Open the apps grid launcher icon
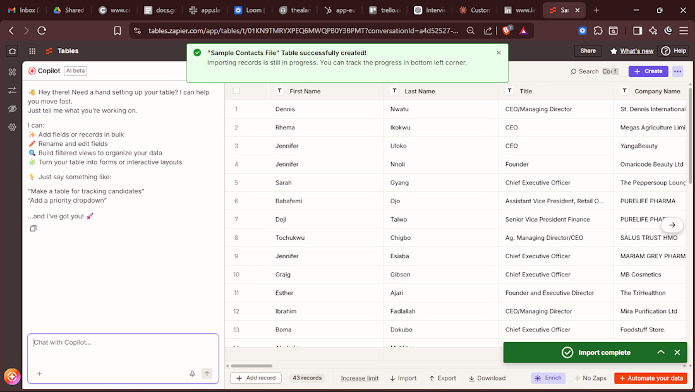 32,51
